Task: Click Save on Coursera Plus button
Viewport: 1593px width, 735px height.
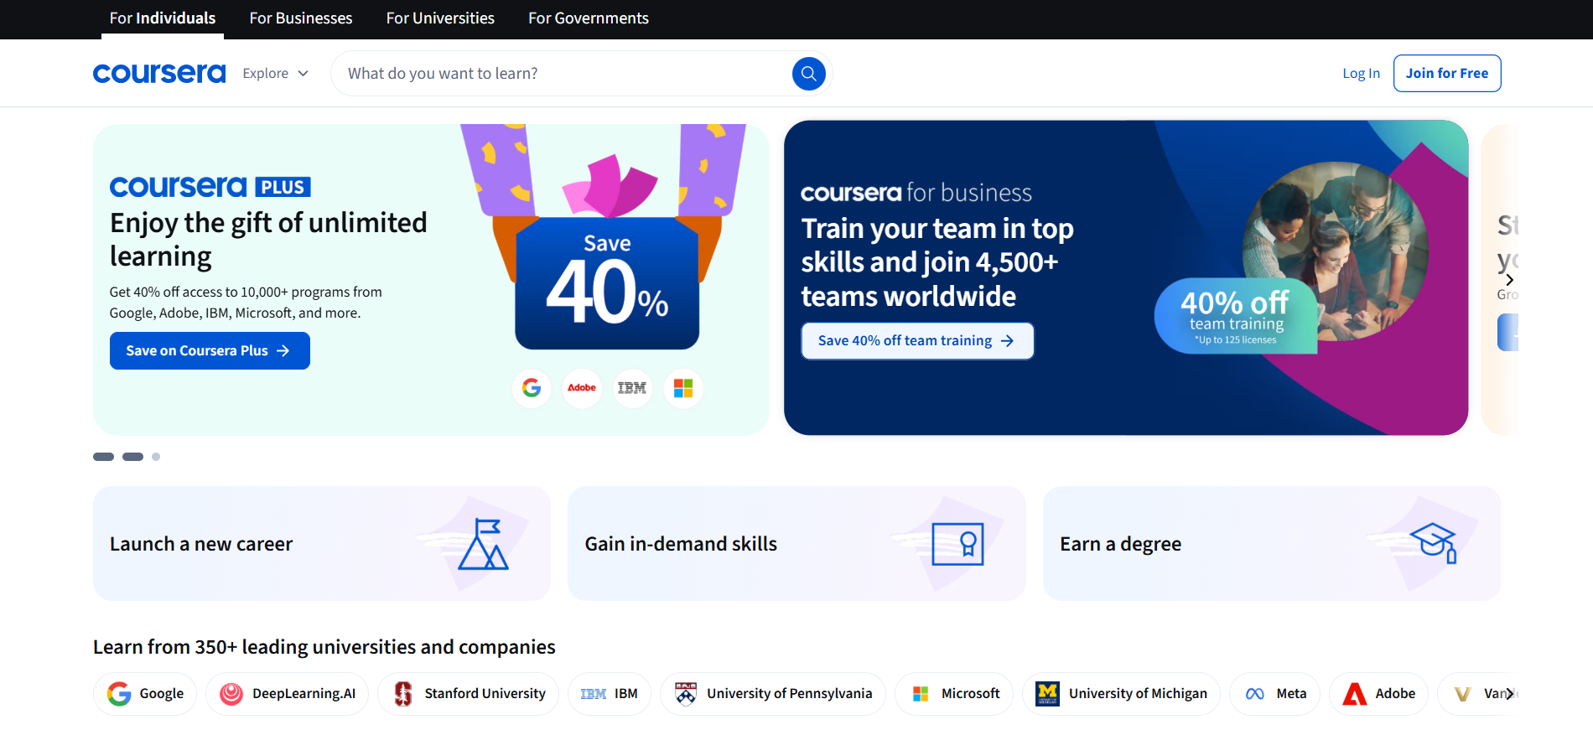Action: (210, 351)
